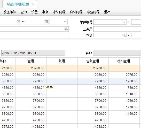Open 设置 from the toolbar
Screen dimensions: 141x128
tap(35, 12)
